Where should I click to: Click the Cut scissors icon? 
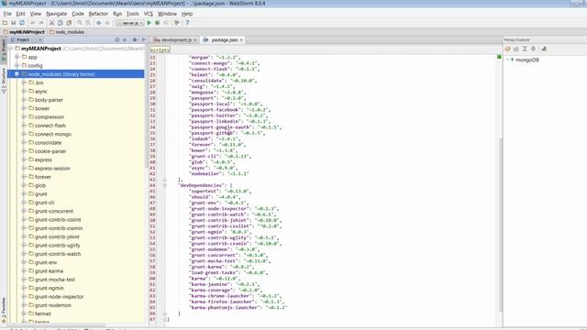pos(51,23)
